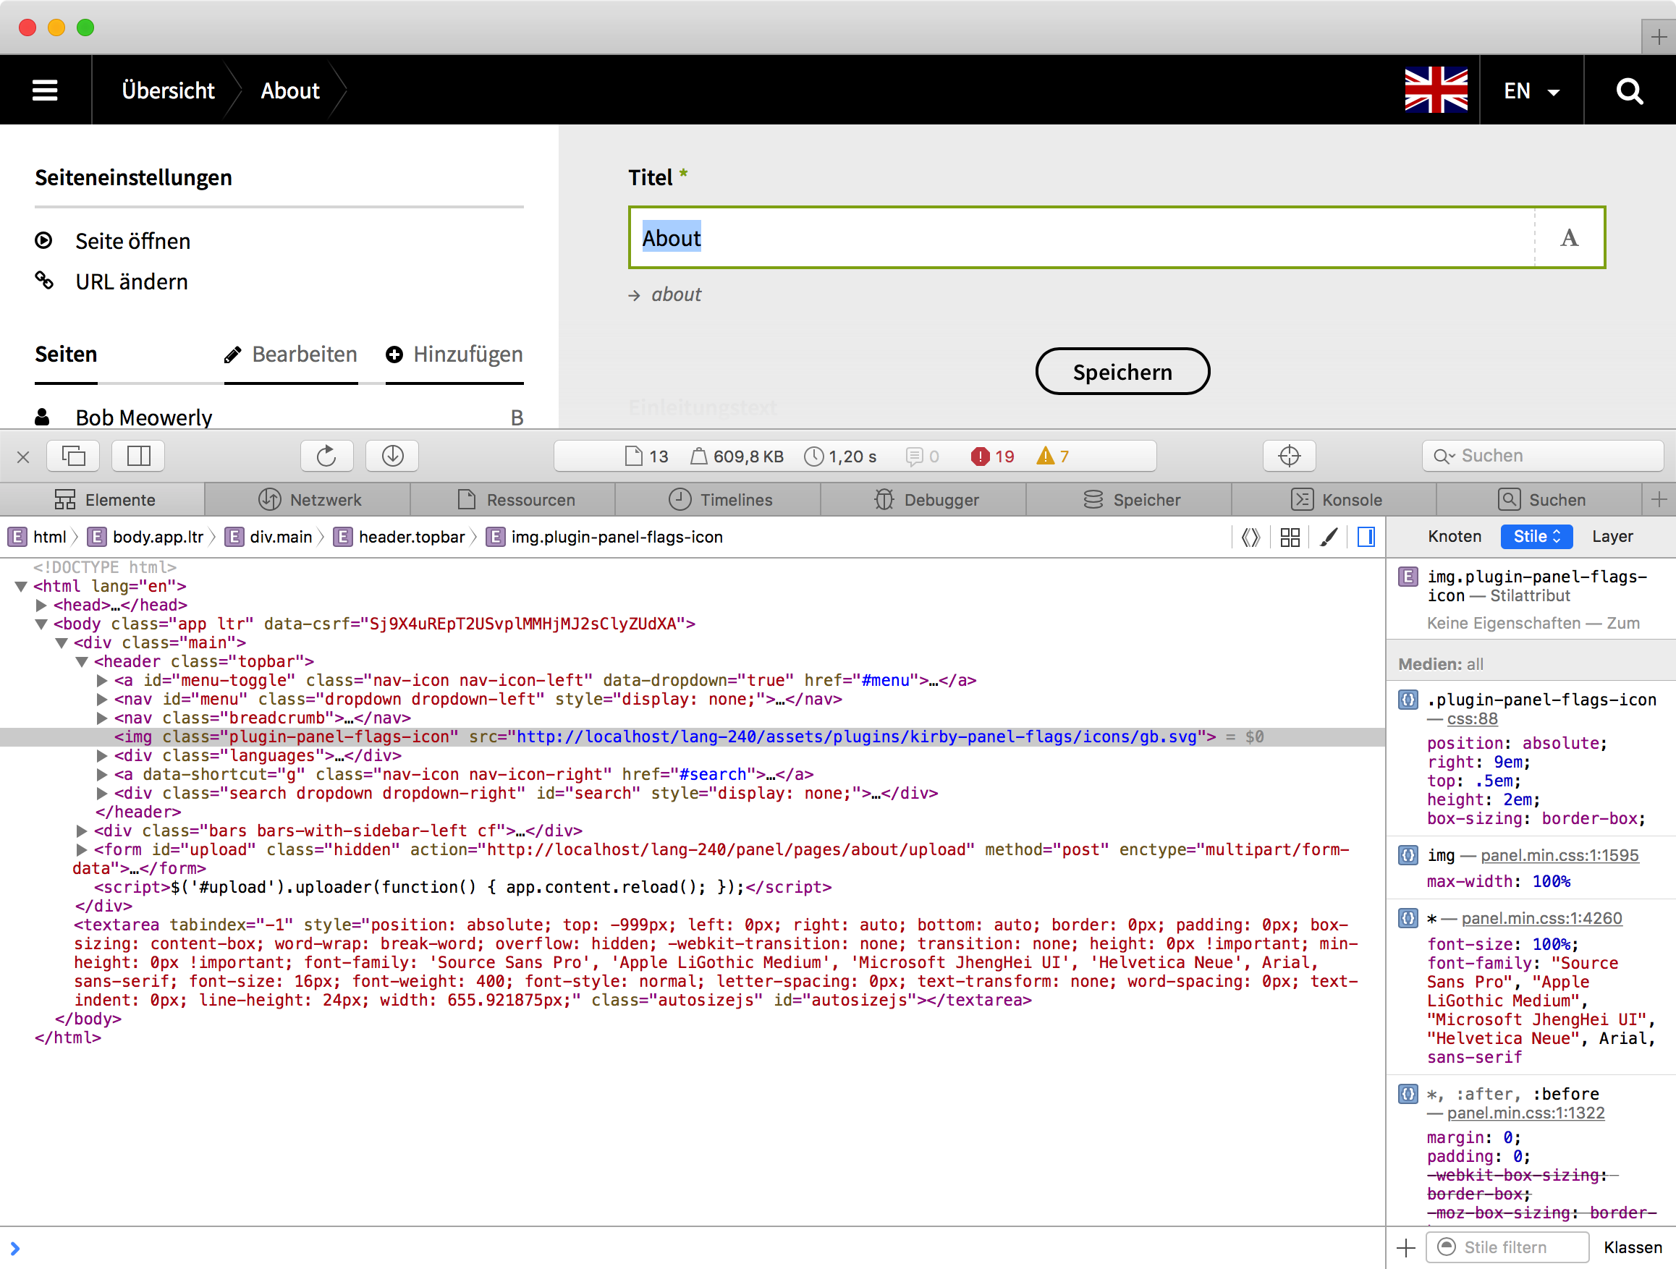Open the EN language dropdown

(1531, 91)
